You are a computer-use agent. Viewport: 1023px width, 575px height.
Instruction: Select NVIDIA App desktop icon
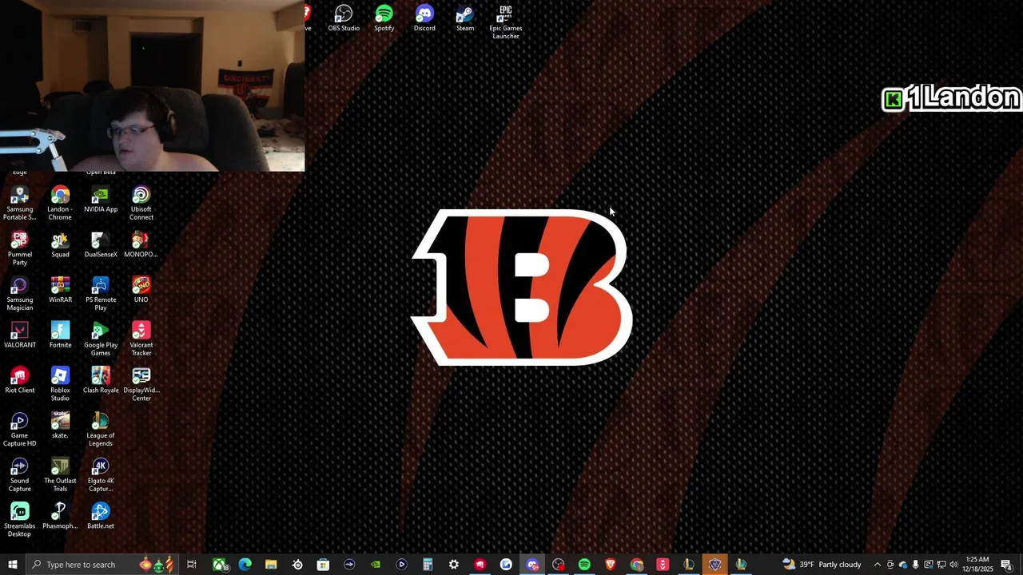[x=101, y=200]
